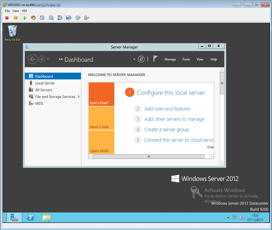This screenshot has width=272, height=230.
Task: Open the Manage menu
Action: click(x=170, y=59)
